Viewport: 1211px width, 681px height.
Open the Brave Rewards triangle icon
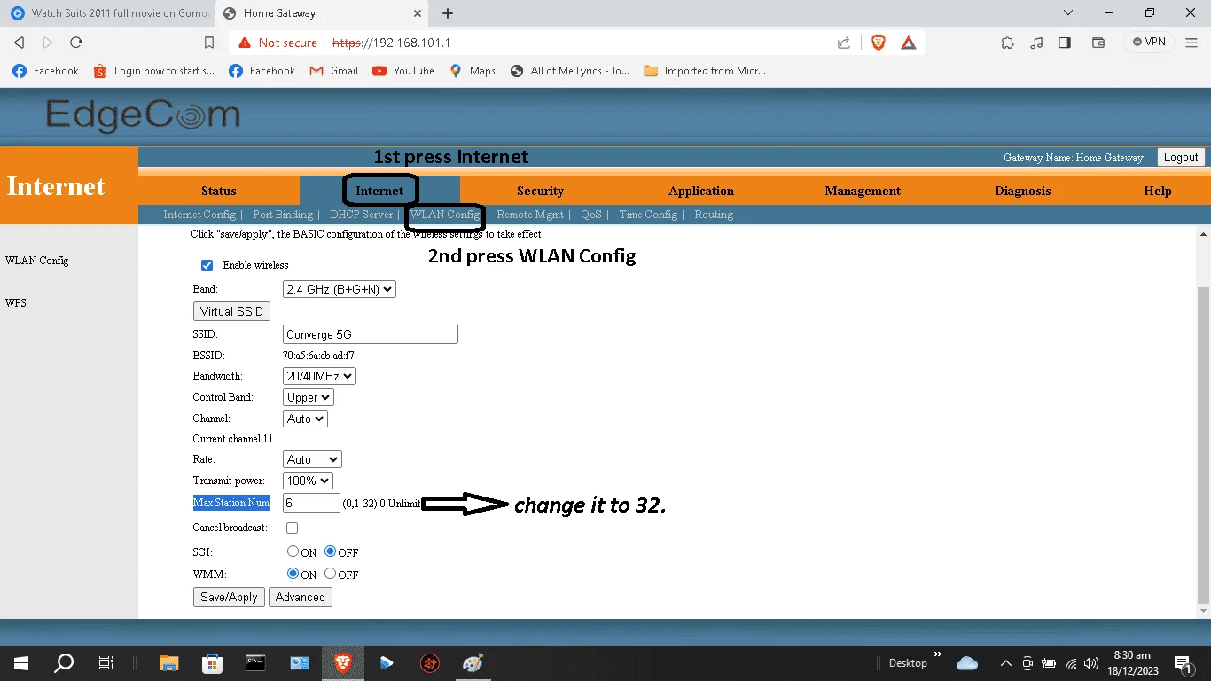point(908,43)
